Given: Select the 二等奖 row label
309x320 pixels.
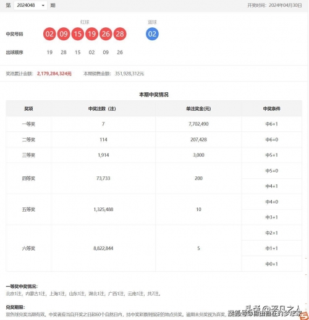Looking at the screenshot, I should tap(28, 140).
